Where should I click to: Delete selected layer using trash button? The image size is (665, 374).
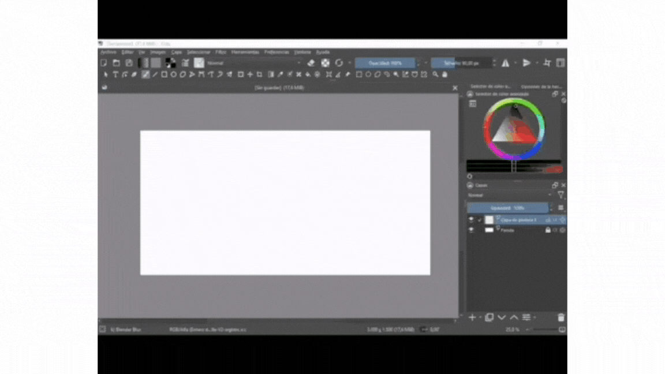tap(561, 317)
